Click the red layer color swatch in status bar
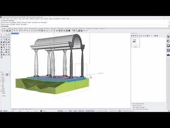Image resolution: width=170 pixels, height=128 pixels. pyautogui.click(x=41, y=111)
